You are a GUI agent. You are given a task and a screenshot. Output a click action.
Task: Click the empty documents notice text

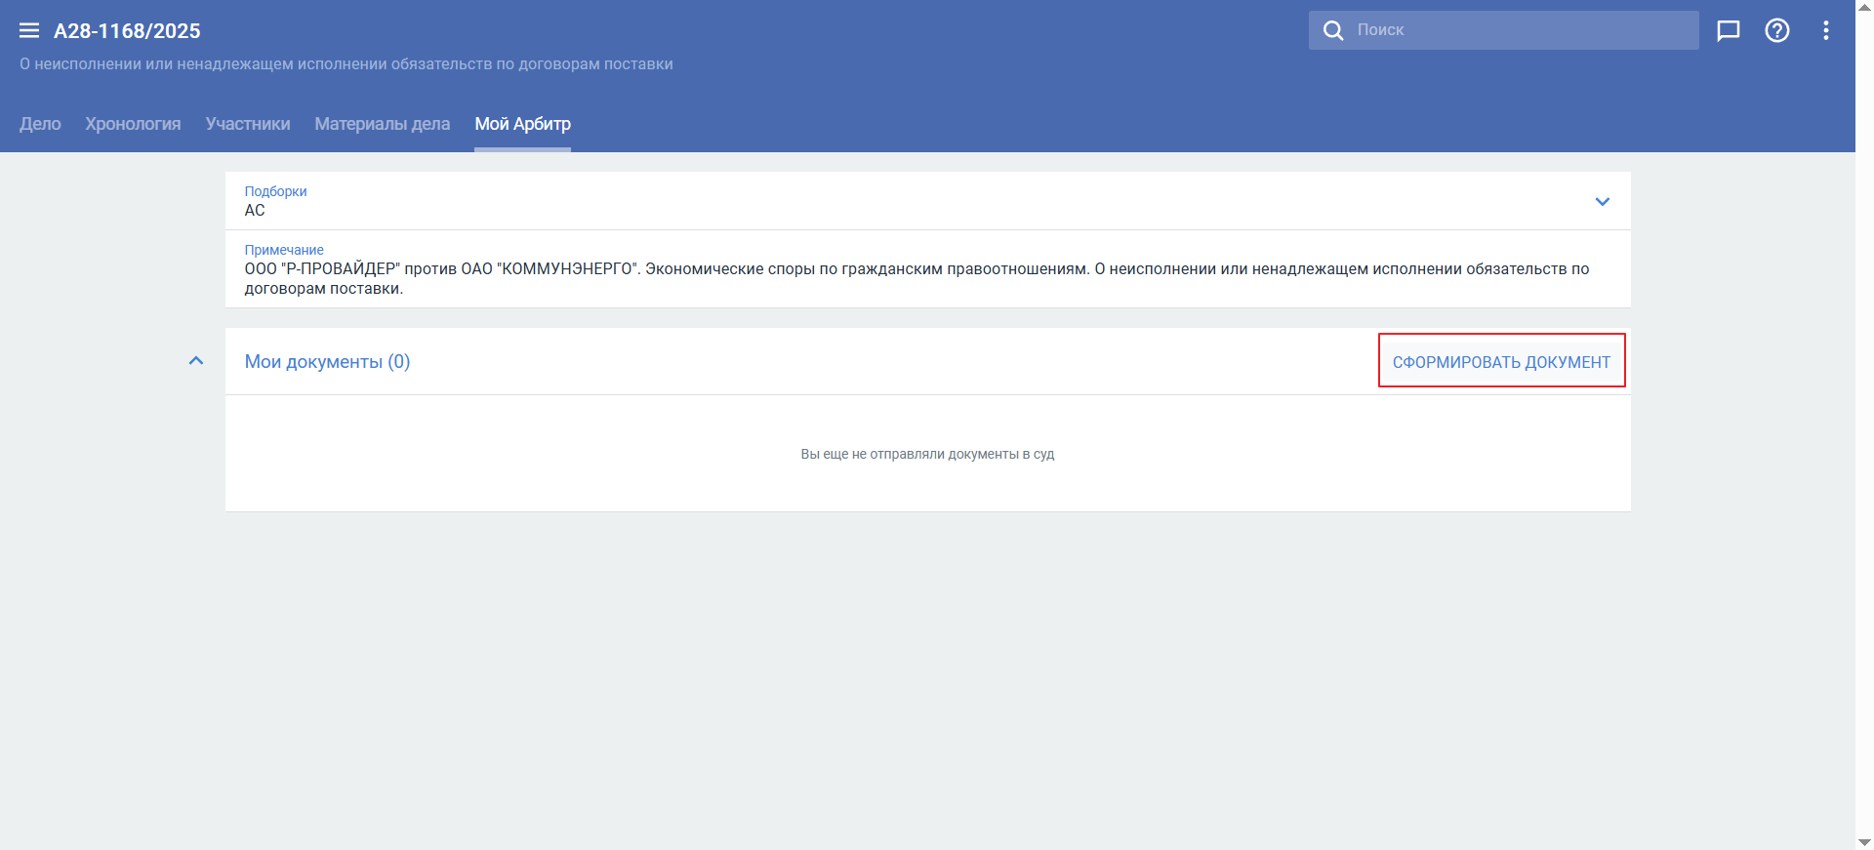[x=927, y=454]
